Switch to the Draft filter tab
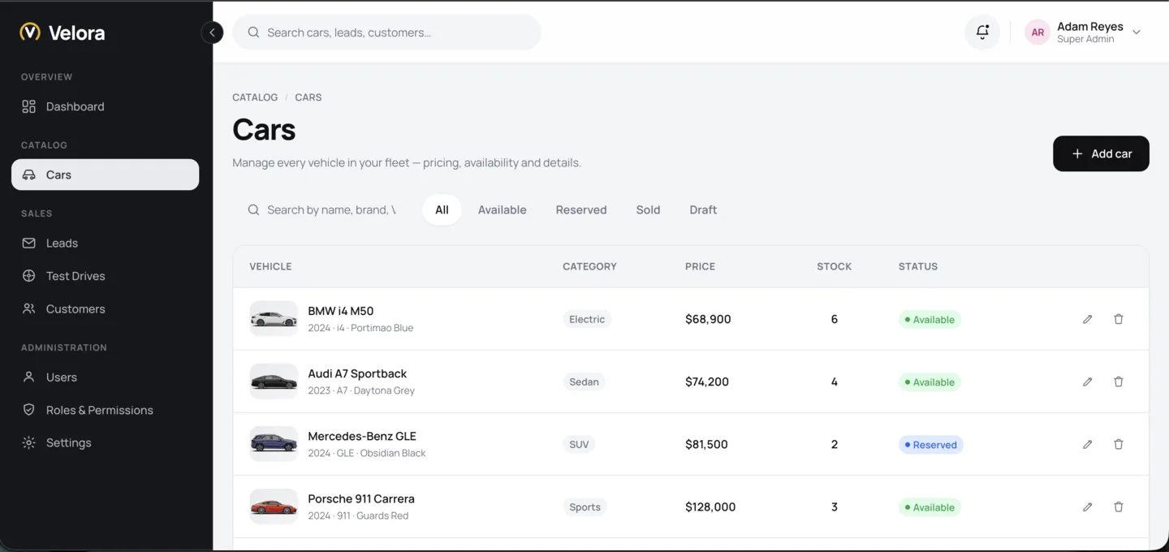The image size is (1169, 552). point(703,209)
